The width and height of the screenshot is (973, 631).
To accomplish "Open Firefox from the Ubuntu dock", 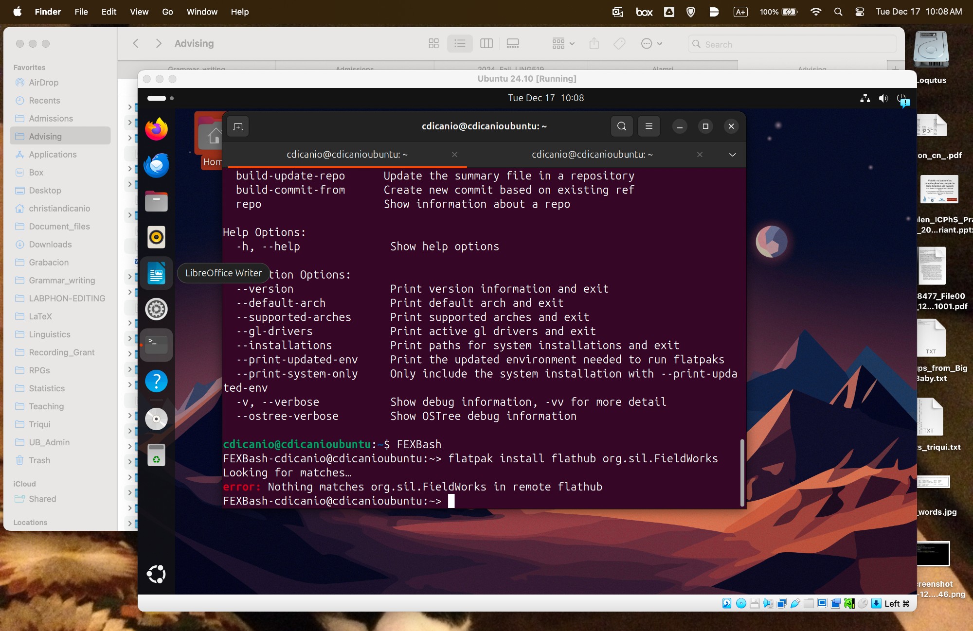I will pos(156,129).
